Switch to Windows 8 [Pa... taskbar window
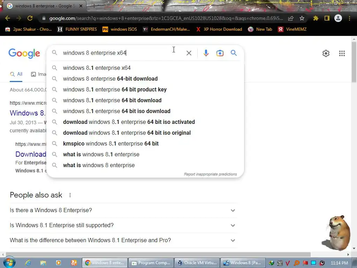357x268 pixels. [243, 263]
